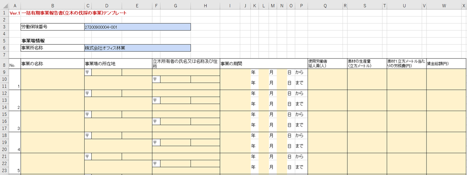Click the 素材の生産量 input cell for No.3

[x=367, y=121]
